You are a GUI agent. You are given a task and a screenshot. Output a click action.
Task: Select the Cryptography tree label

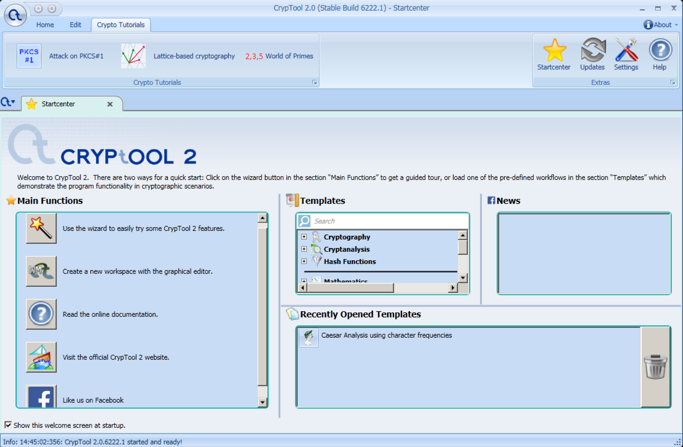pyautogui.click(x=347, y=237)
